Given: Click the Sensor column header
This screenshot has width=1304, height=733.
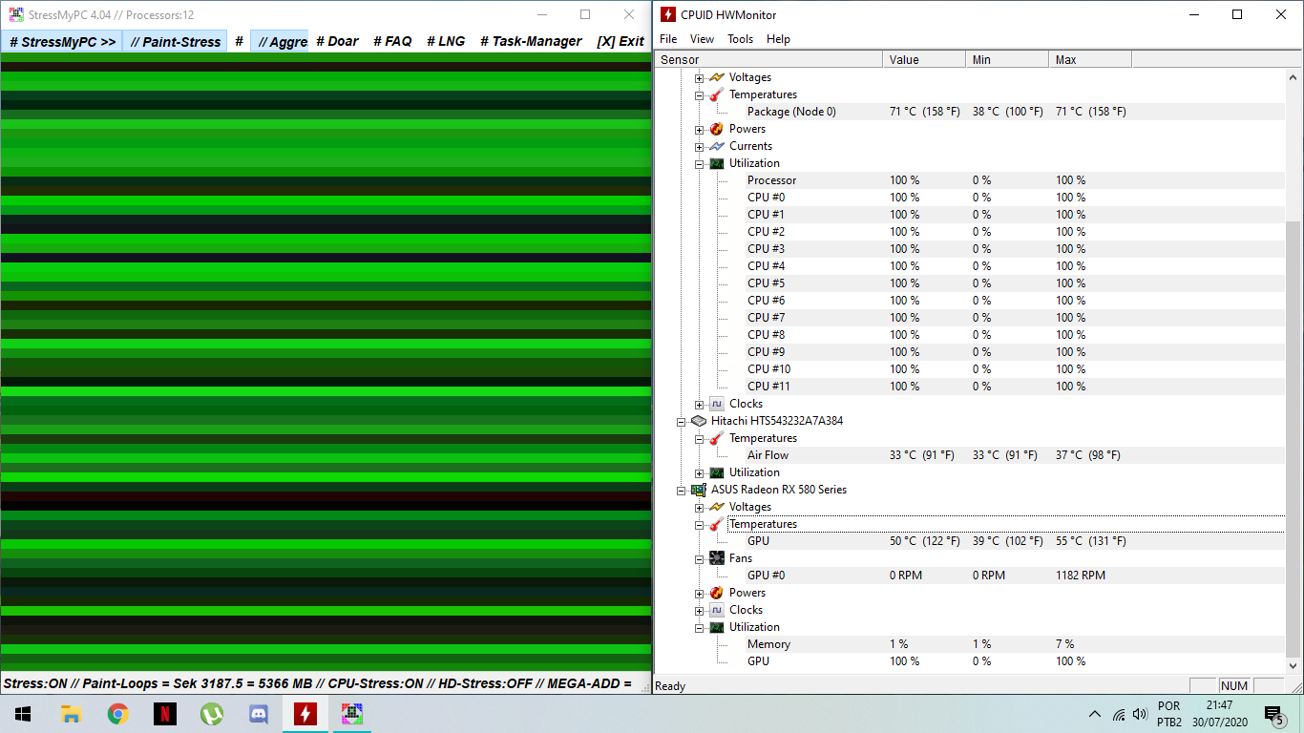Looking at the screenshot, I should (x=768, y=59).
